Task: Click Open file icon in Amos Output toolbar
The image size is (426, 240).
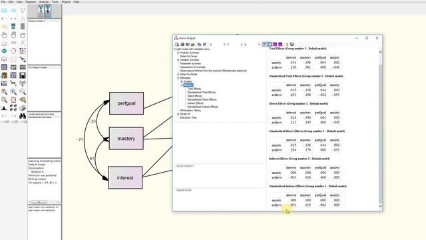Action: (x=193, y=45)
